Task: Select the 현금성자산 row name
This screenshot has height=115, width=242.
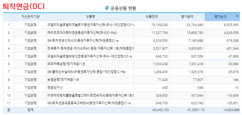Action: point(55,87)
